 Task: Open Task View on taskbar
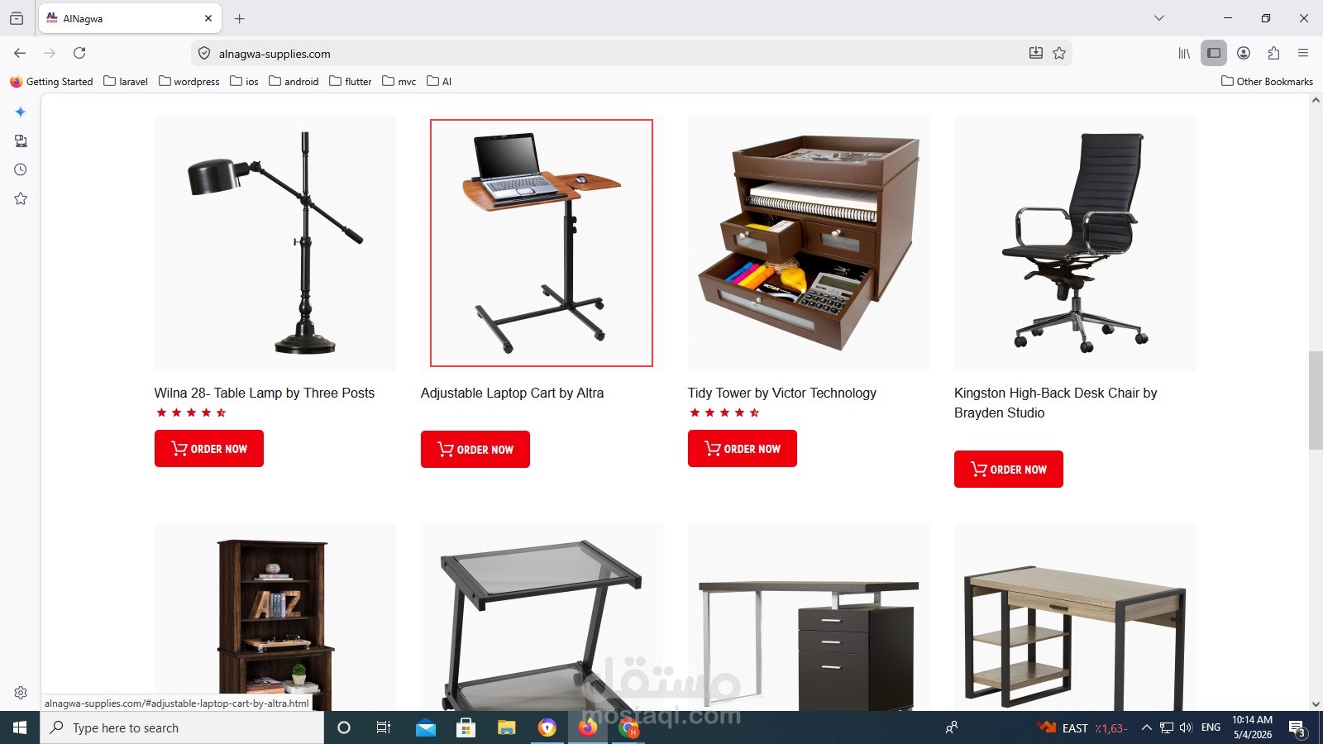pos(384,727)
